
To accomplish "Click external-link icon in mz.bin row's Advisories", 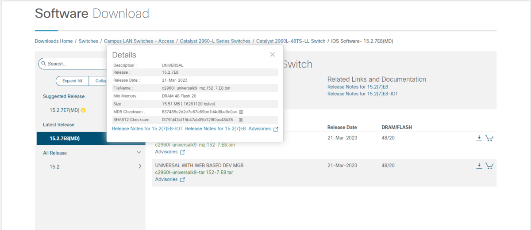I will point(182,152).
